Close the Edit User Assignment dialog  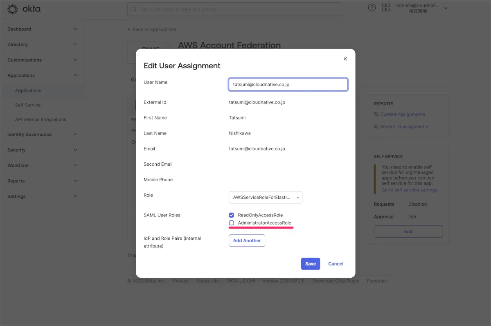click(x=345, y=59)
